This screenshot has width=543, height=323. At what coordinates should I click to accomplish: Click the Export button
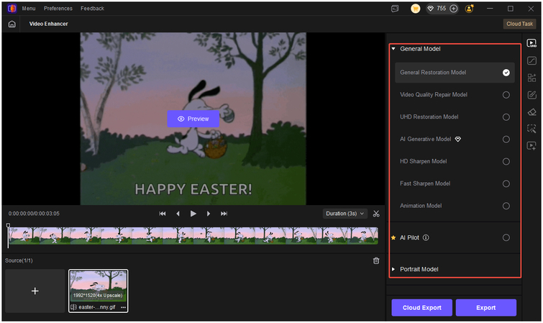click(x=486, y=308)
